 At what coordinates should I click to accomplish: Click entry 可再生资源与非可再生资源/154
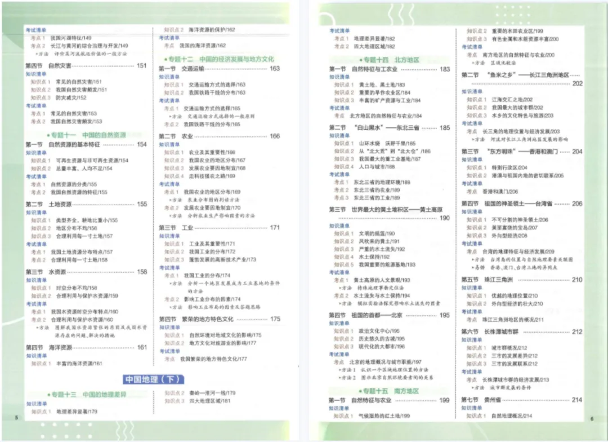92,161
